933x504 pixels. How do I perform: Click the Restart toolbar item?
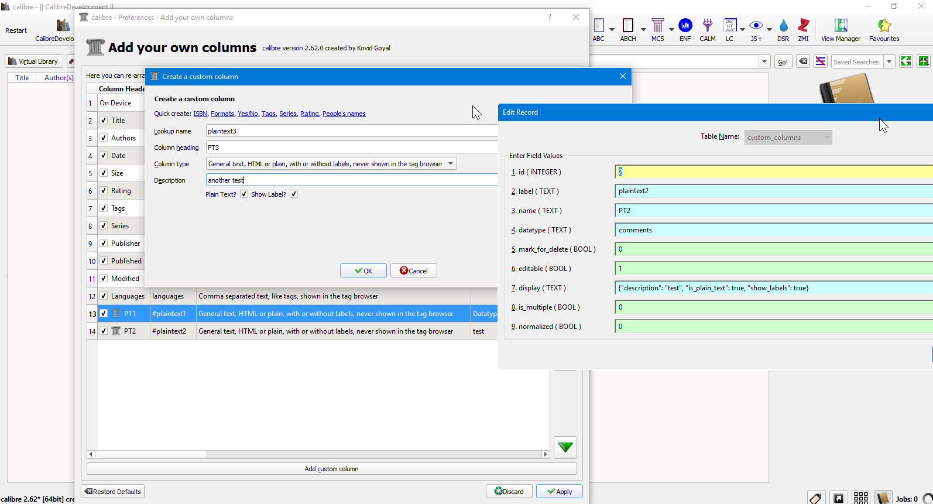click(x=16, y=30)
